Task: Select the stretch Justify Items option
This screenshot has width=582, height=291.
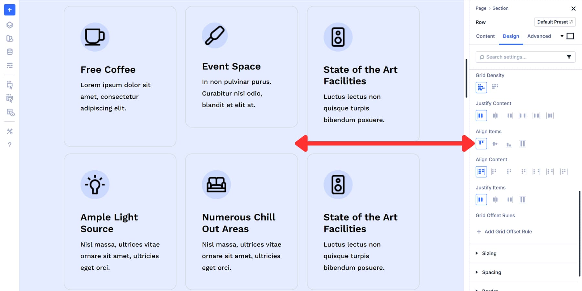Action: (523, 199)
